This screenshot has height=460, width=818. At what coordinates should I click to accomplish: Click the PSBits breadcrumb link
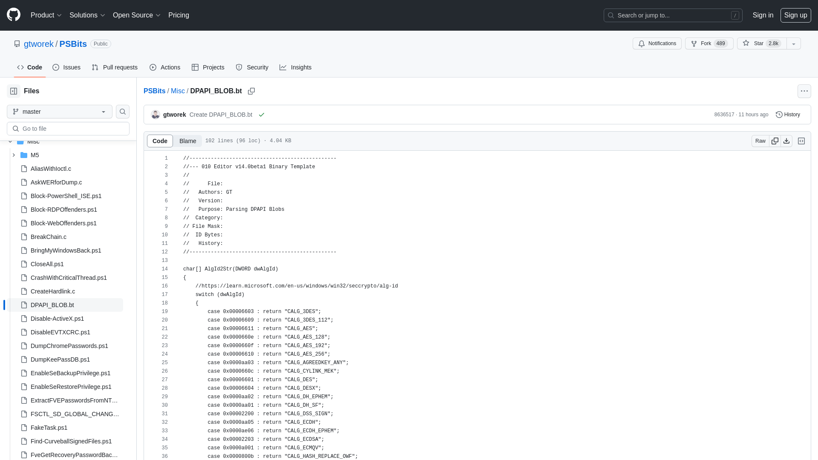[155, 90]
